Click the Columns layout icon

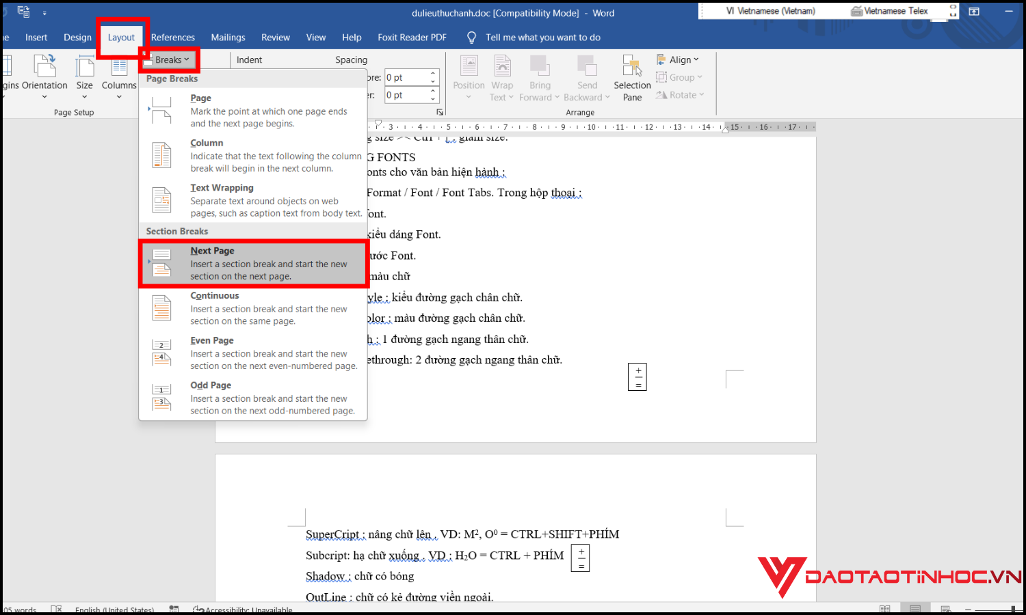120,66
